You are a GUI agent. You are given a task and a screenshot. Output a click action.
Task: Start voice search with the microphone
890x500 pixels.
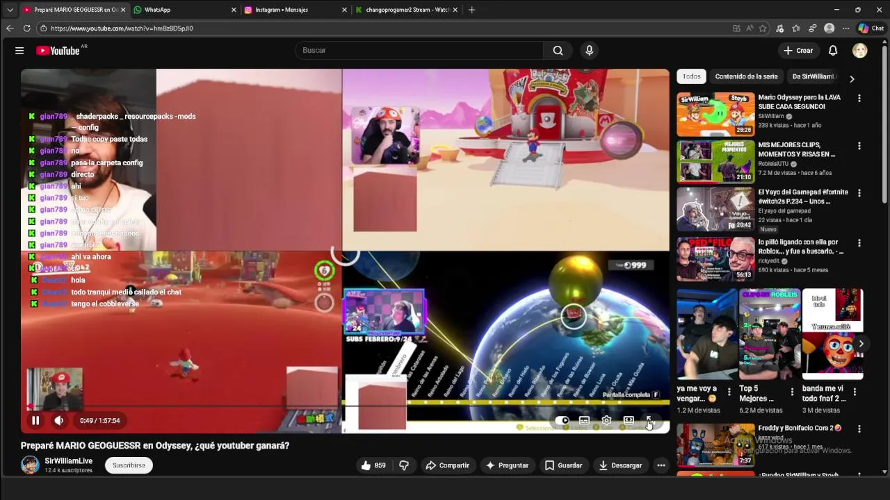(x=589, y=50)
